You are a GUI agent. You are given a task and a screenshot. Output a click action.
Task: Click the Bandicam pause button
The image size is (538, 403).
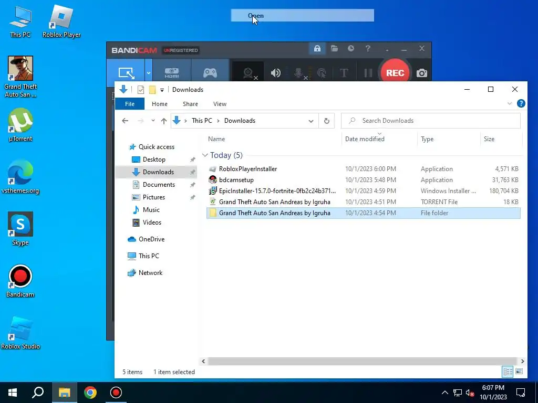tap(368, 72)
